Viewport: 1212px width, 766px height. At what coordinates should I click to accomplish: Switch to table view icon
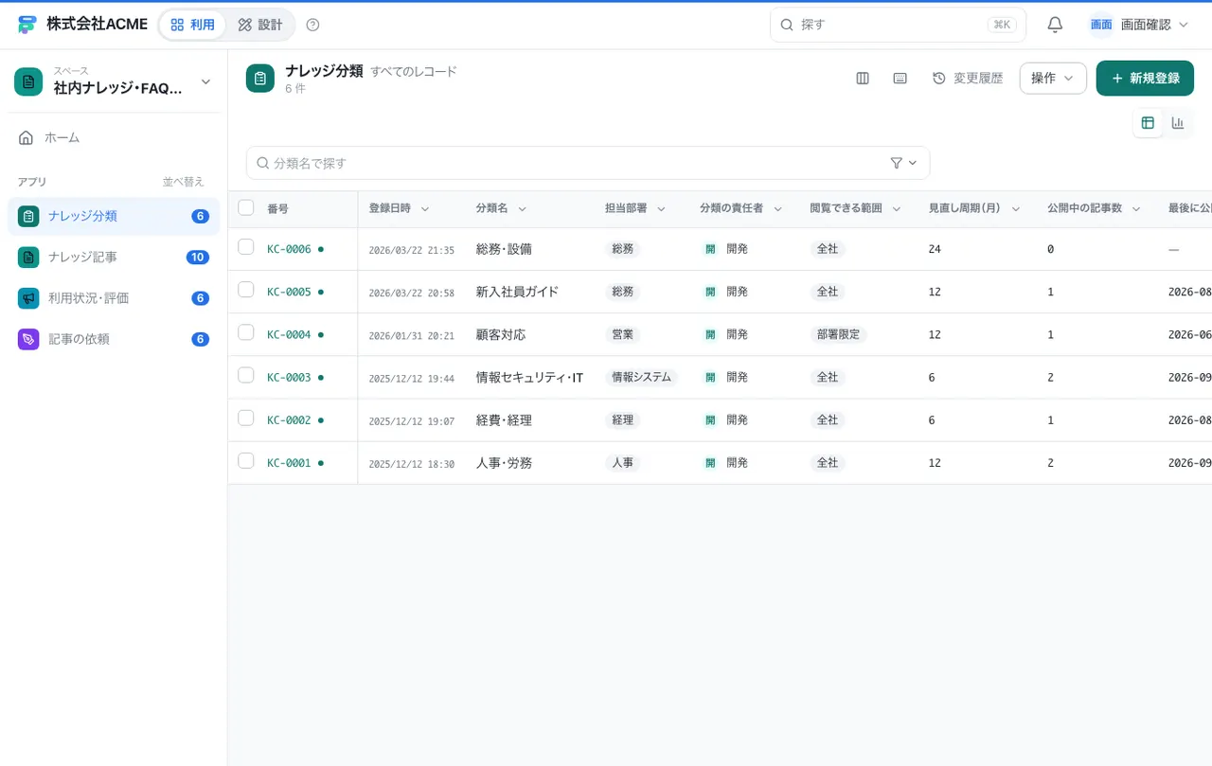(x=1148, y=123)
